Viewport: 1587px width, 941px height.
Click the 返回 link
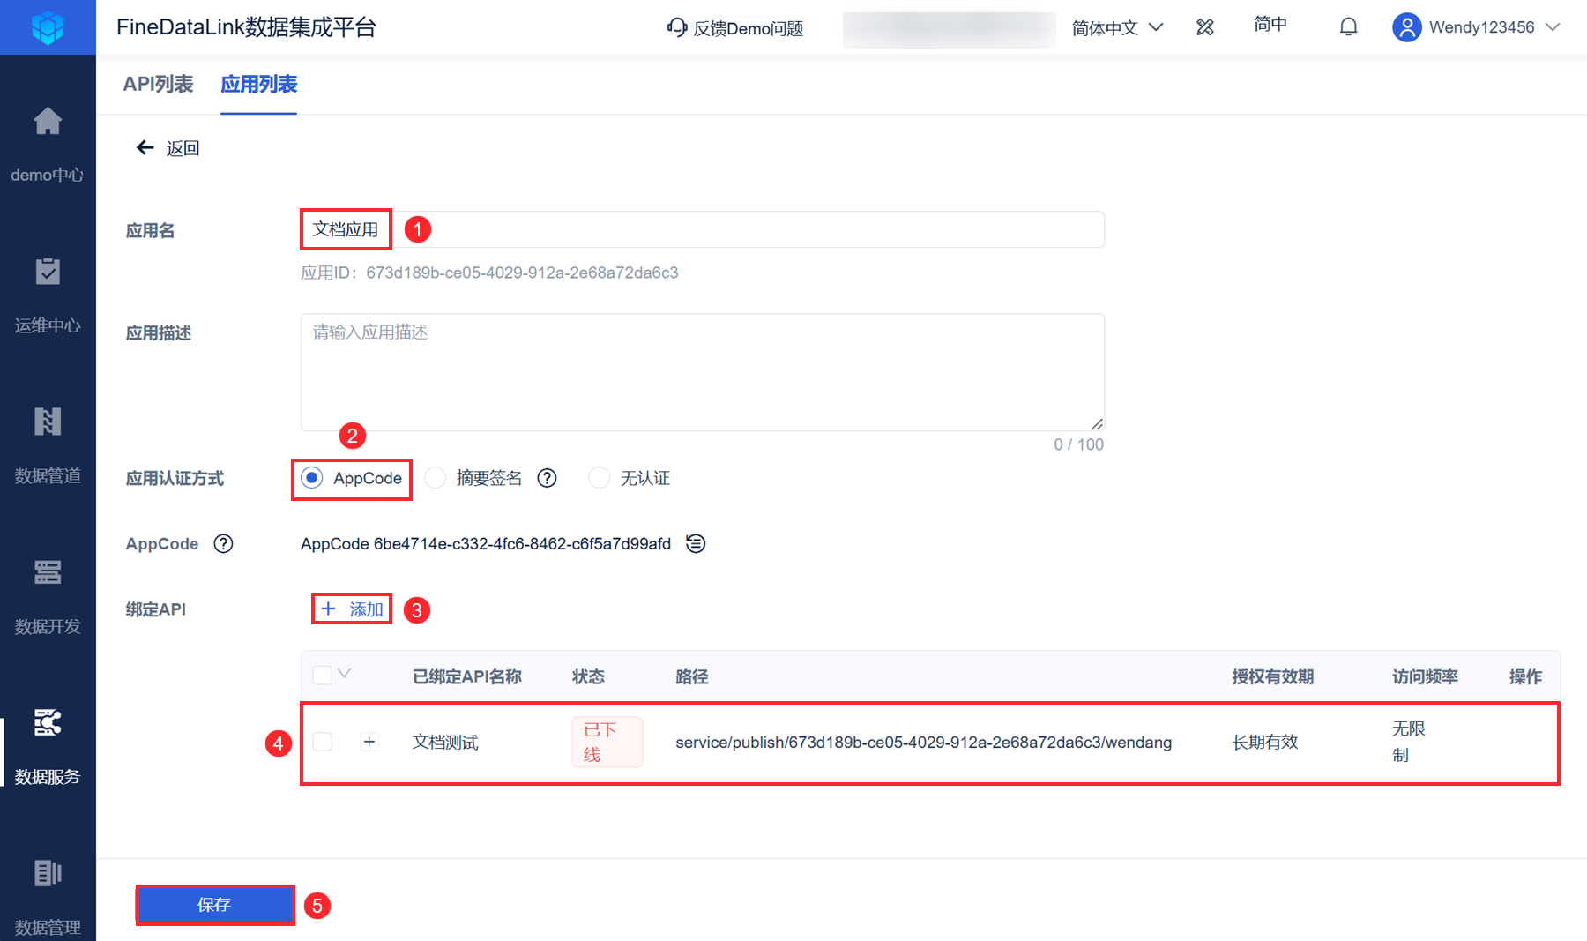[183, 148]
